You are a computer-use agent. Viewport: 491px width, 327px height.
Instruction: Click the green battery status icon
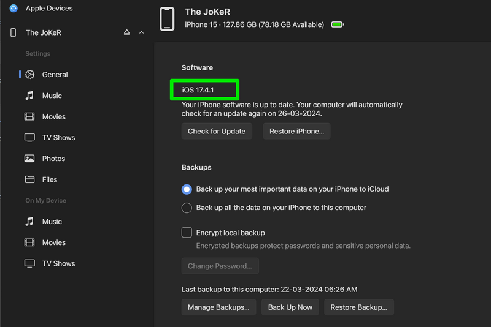(x=337, y=25)
